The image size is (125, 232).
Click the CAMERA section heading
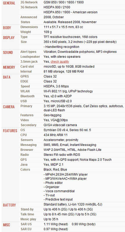[9, 107]
